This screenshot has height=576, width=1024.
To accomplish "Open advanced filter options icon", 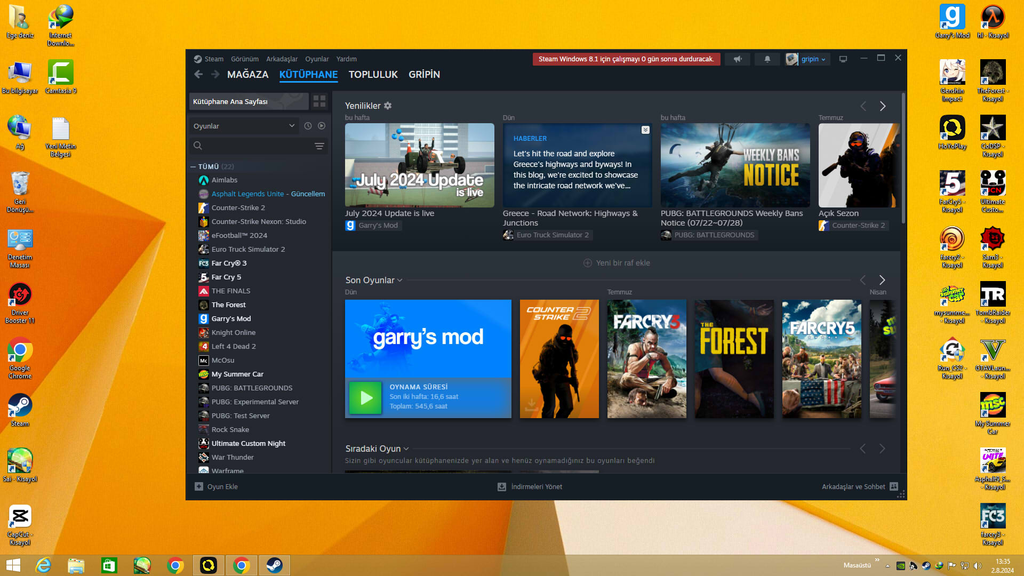I will point(319,146).
